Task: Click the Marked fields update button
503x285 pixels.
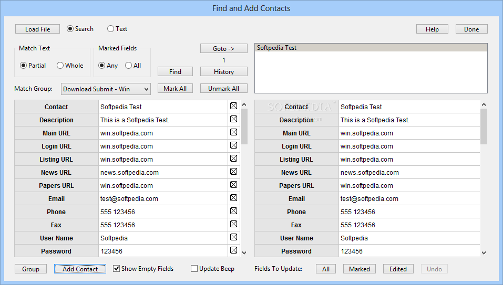Action: (360, 269)
